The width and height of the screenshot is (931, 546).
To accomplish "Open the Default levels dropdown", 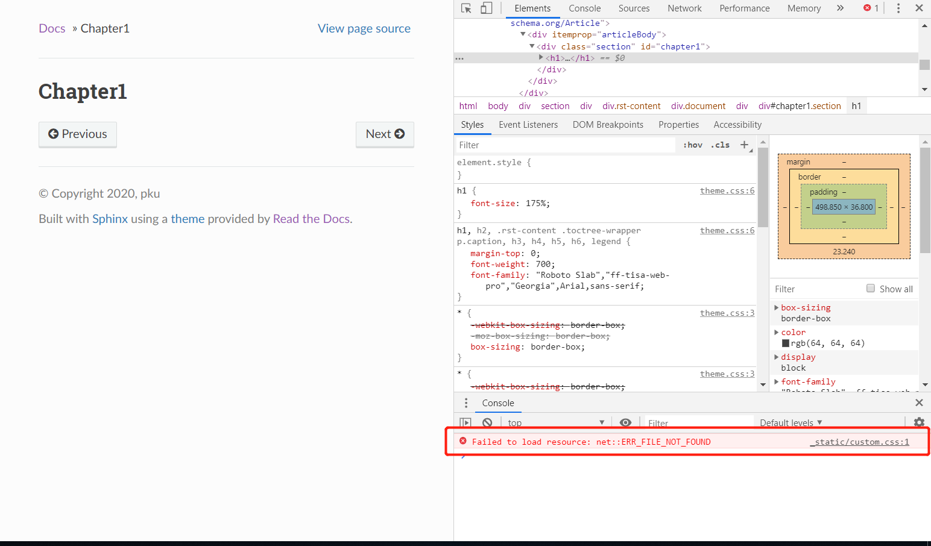I will pos(791,423).
